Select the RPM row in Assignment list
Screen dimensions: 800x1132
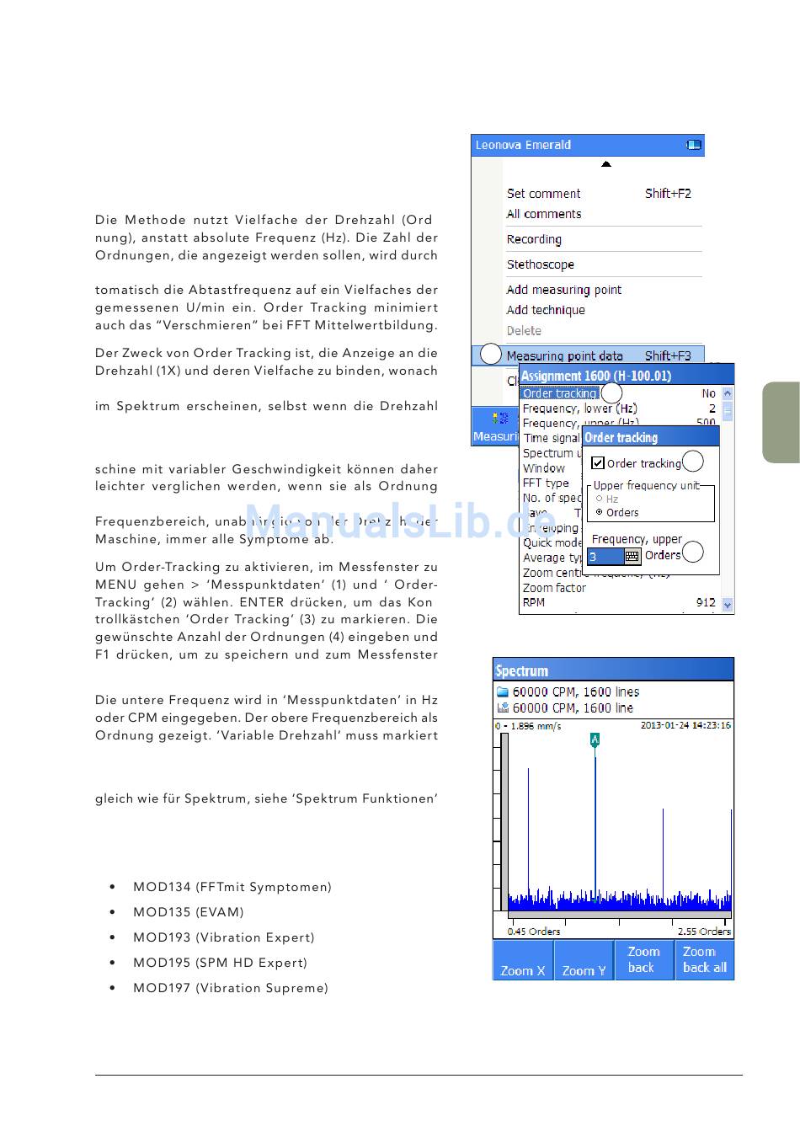tap(620, 602)
